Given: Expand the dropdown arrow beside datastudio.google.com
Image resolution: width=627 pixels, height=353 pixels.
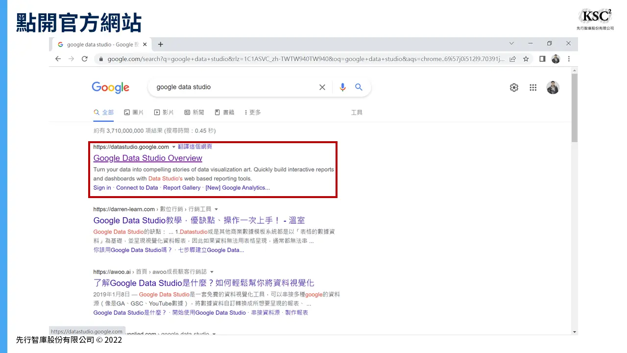Looking at the screenshot, I should tap(173, 147).
